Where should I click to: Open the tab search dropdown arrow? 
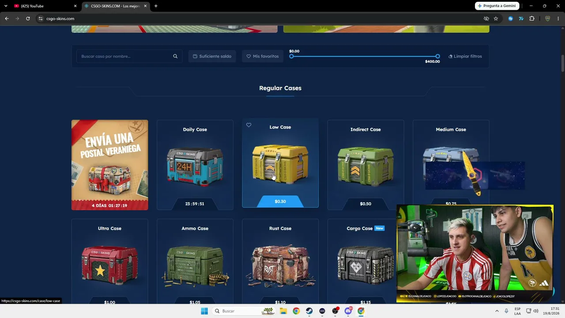(x=6, y=6)
